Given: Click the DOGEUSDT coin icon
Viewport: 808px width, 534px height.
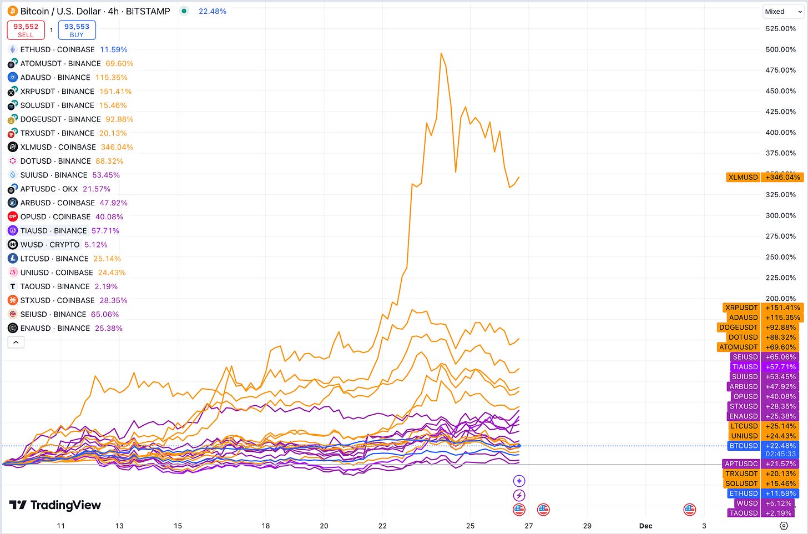Looking at the screenshot, I should pos(13,119).
